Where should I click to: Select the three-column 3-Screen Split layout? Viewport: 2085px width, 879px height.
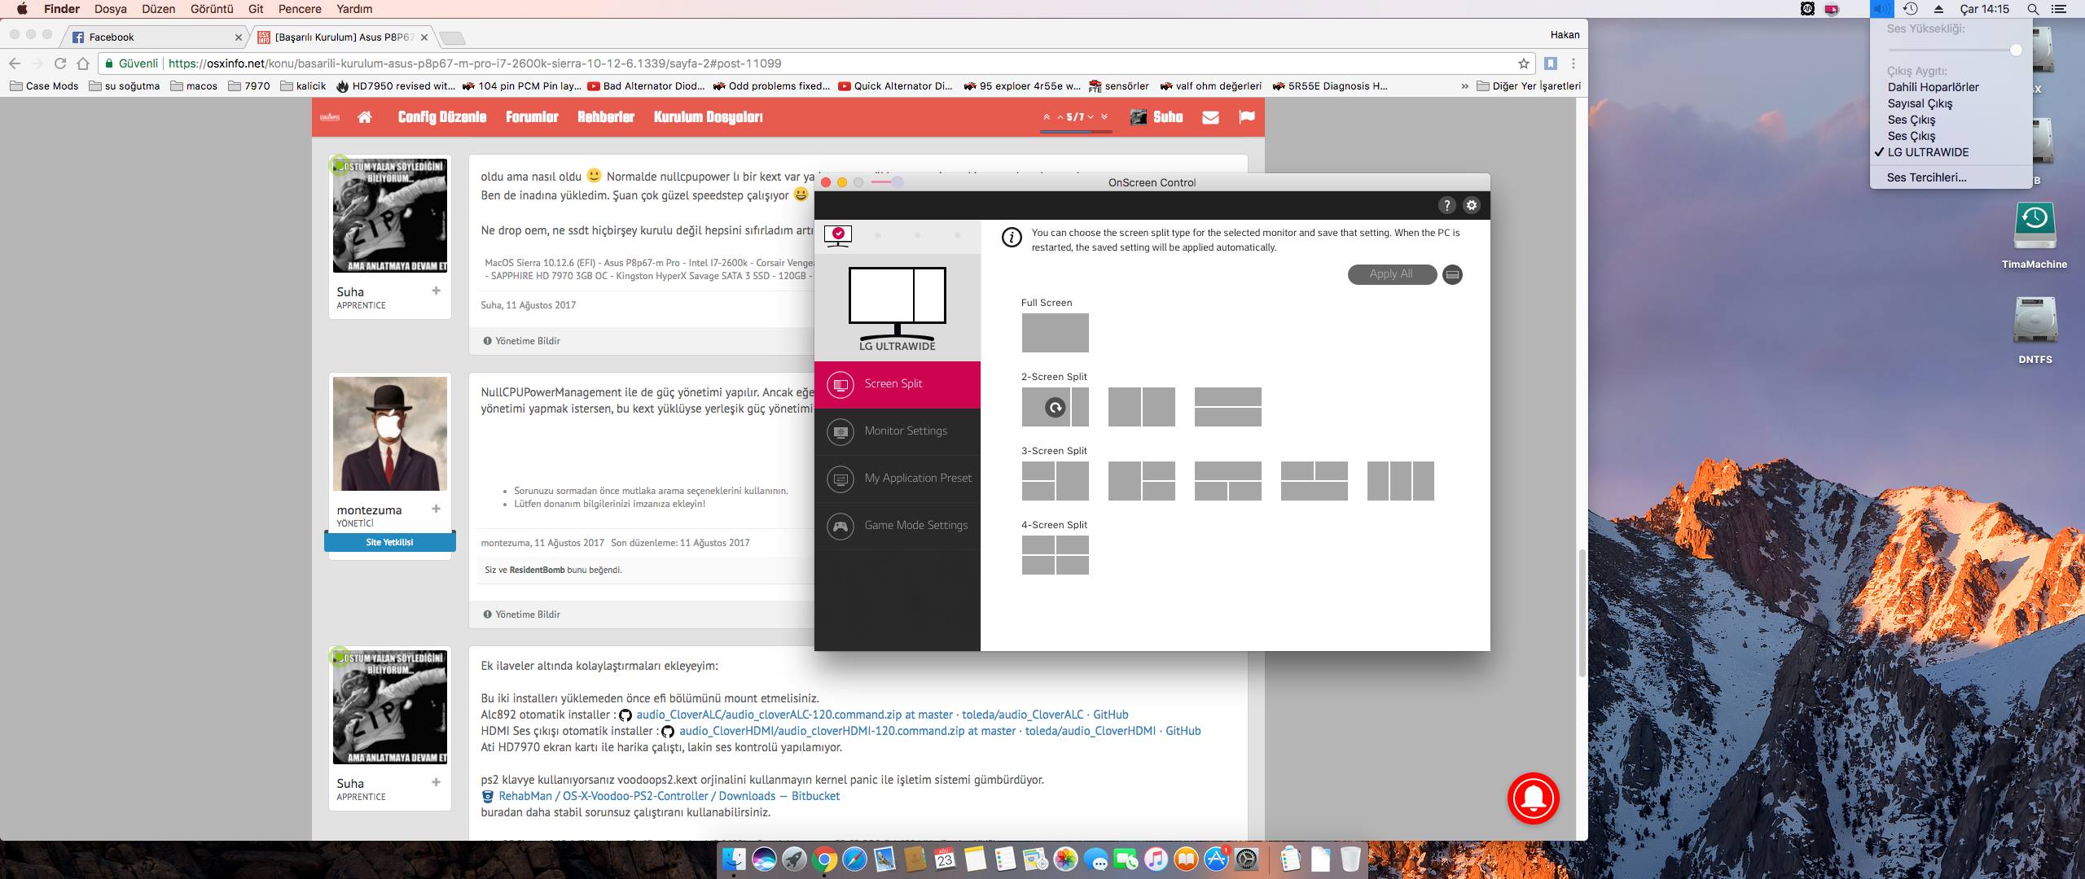pyautogui.click(x=1400, y=481)
